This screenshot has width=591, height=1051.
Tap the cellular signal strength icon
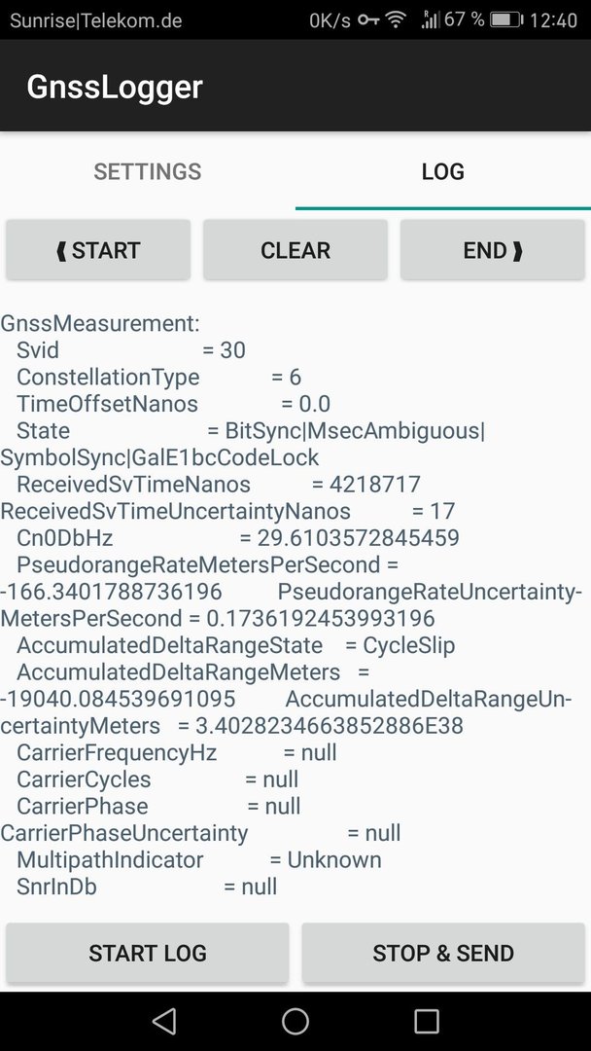click(430, 19)
